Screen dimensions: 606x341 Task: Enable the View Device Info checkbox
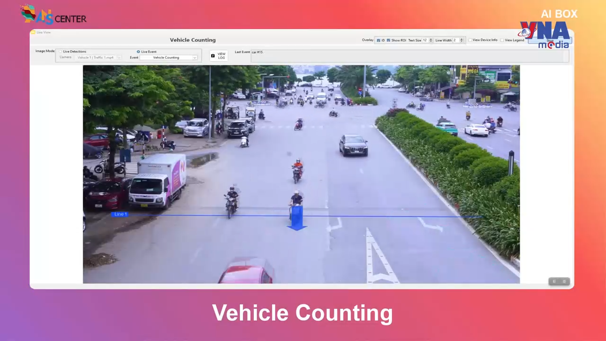tap(470, 40)
